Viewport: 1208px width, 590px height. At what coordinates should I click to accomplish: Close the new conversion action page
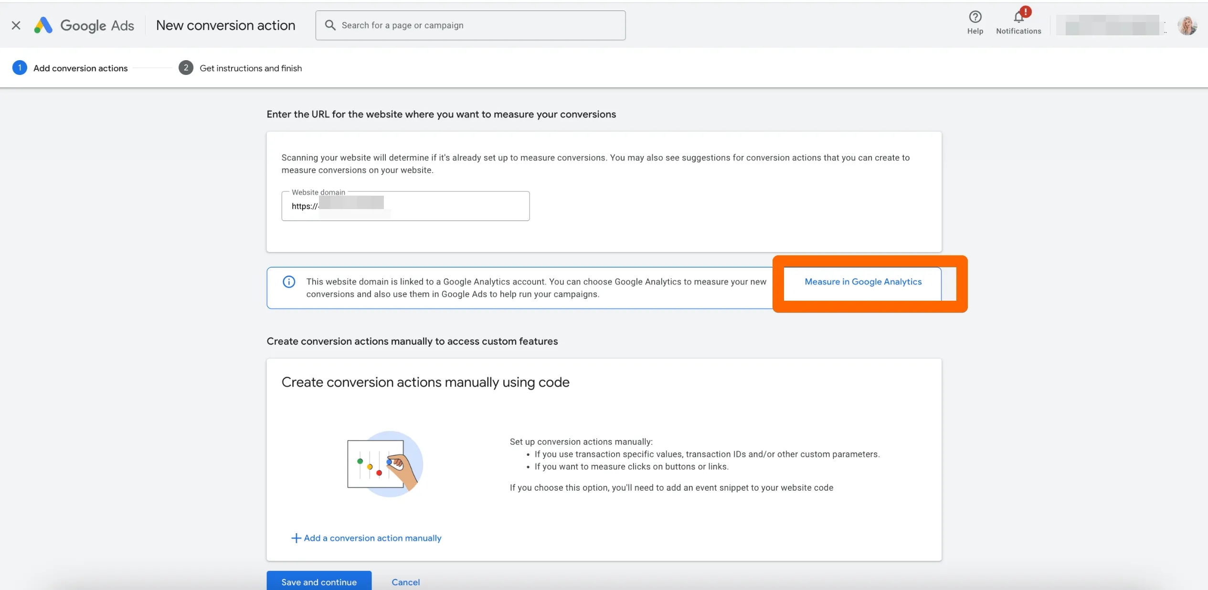point(16,25)
